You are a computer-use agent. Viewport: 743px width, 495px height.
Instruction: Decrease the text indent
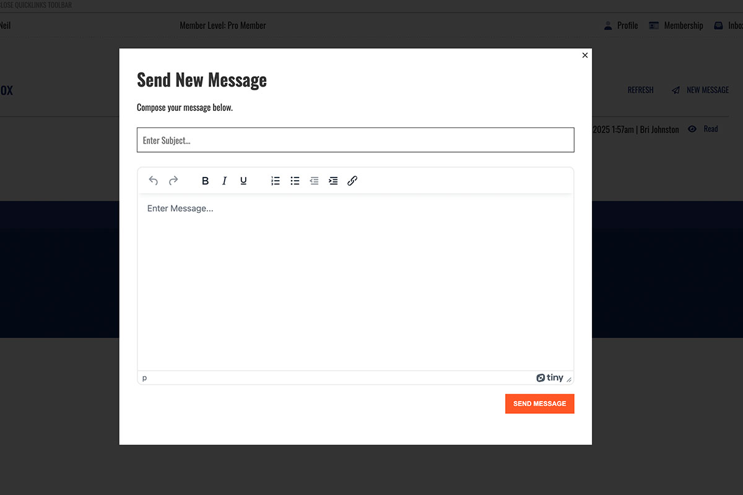[314, 181]
